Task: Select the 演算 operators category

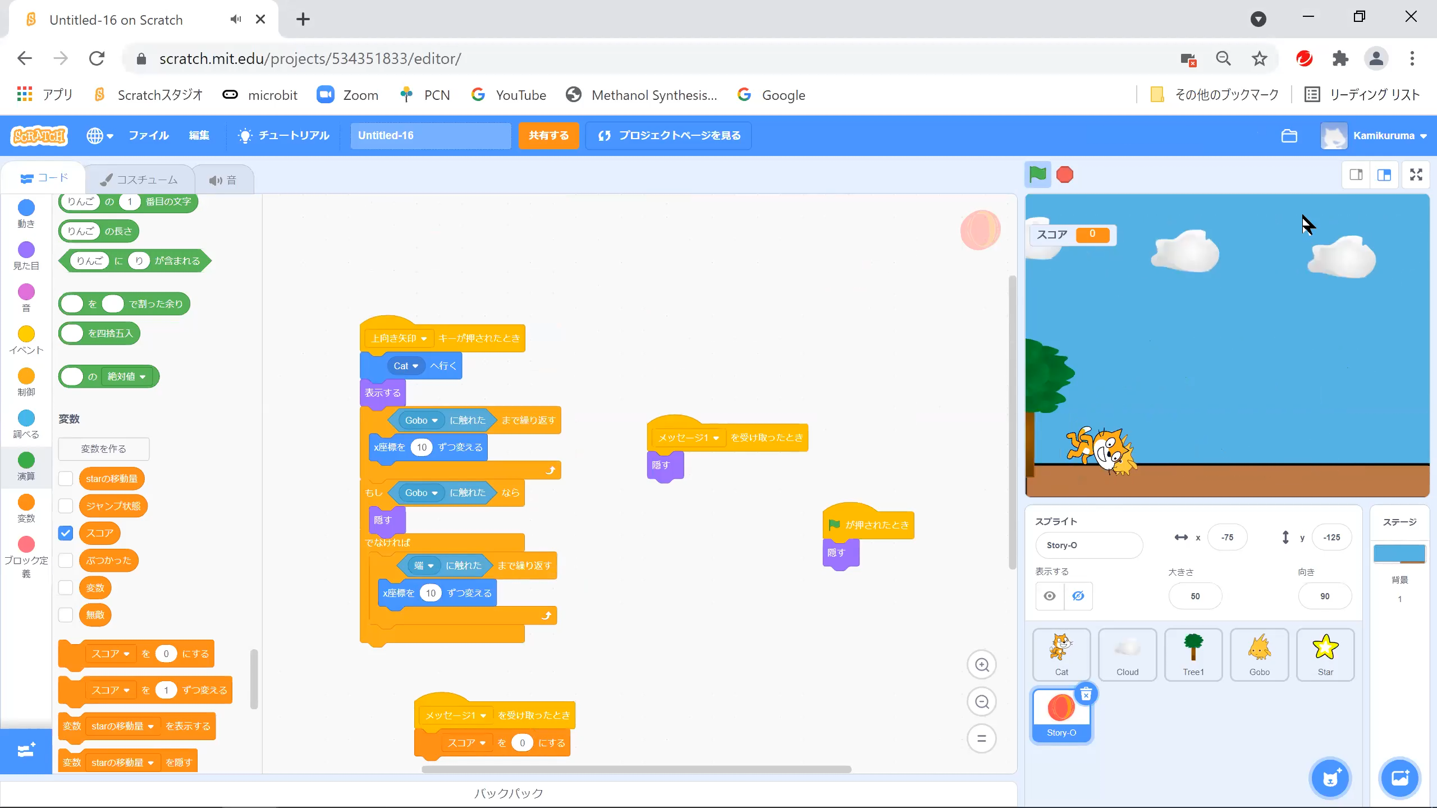Action: click(26, 467)
